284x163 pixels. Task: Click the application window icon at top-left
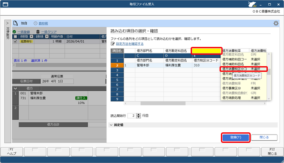click(5, 4)
